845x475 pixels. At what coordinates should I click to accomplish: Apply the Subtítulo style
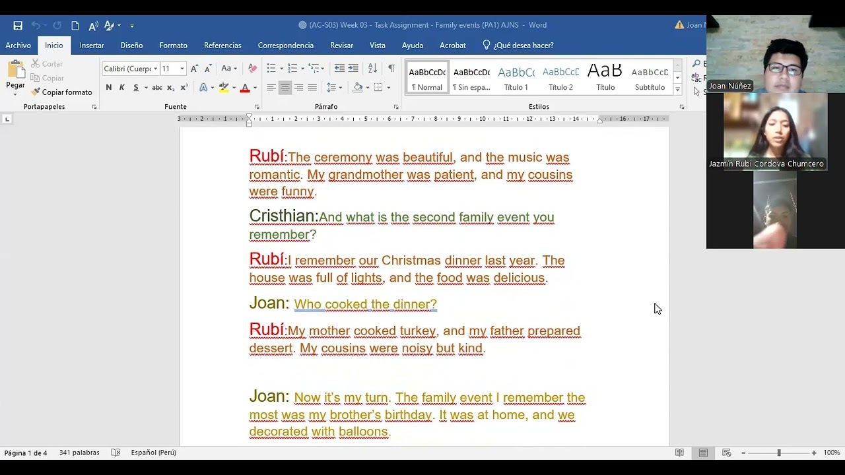tap(650, 79)
